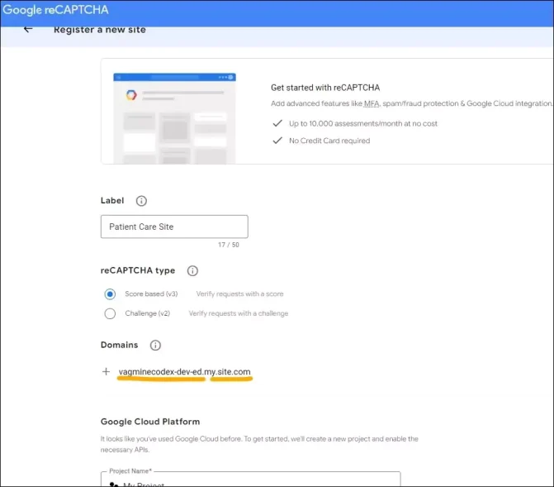Go back using the left arrow
This screenshot has height=487, width=554.
(x=28, y=30)
